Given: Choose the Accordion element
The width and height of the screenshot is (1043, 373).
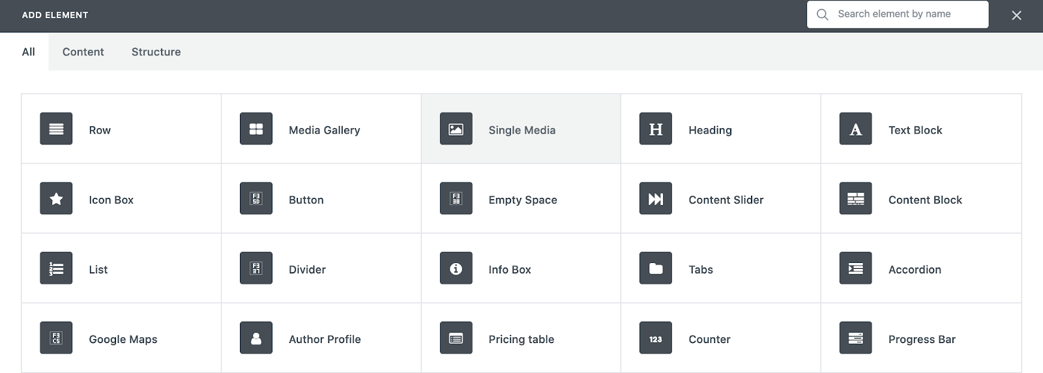Looking at the screenshot, I should (x=921, y=268).
